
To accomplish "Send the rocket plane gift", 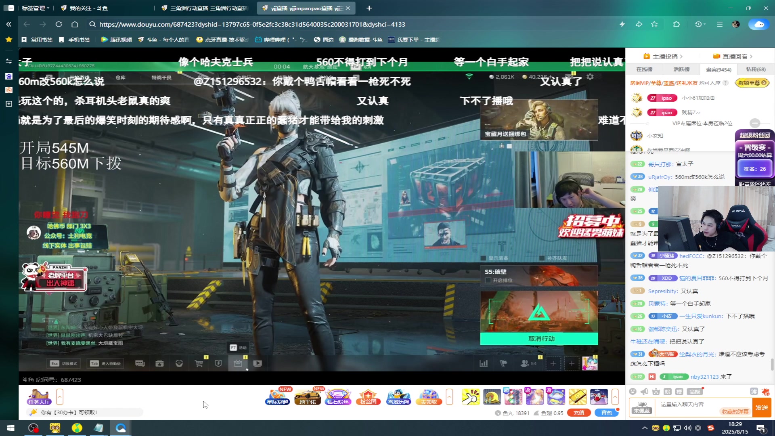I will coord(599,397).
